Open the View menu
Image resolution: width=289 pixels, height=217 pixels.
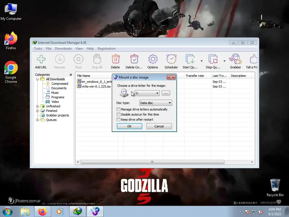pos(79,49)
